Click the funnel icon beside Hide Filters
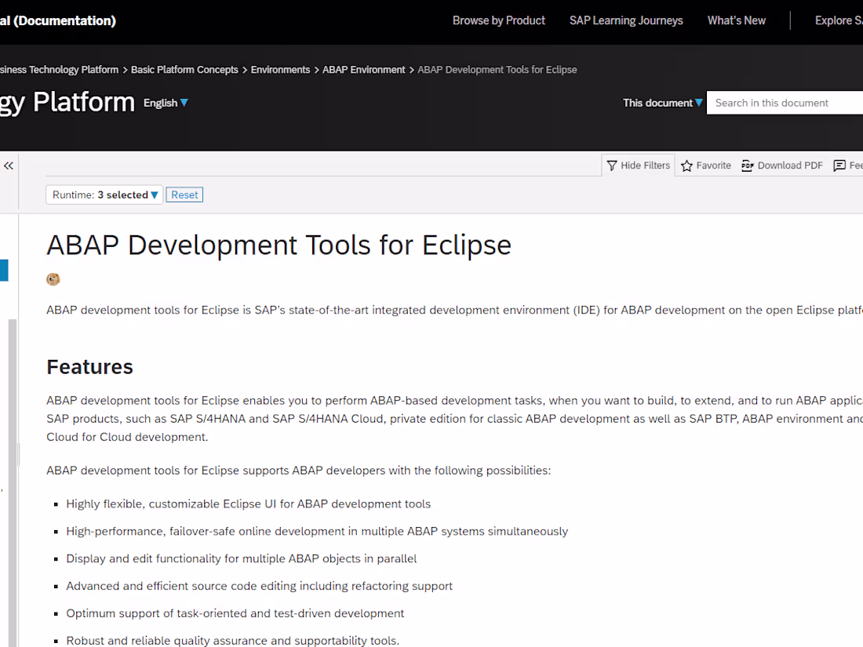Image resolution: width=863 pixels, height=647 pixels. [610, 165]
